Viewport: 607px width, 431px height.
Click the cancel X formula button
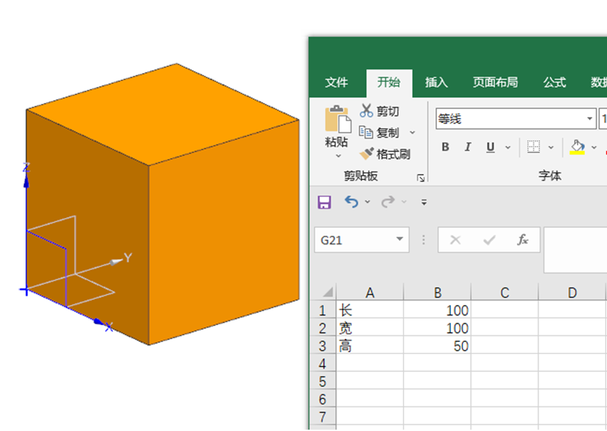[455, 240]
